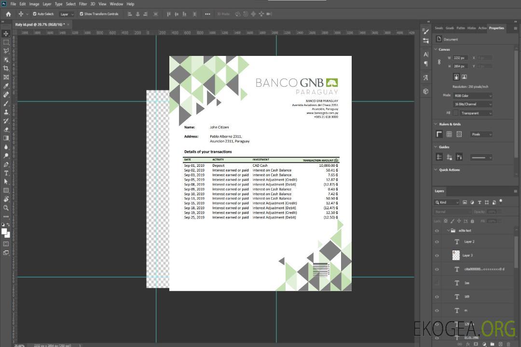The height and width of the screenshot is (347, 521).
Task: Select the Hand tool
Action: click(x=6, y=199)
